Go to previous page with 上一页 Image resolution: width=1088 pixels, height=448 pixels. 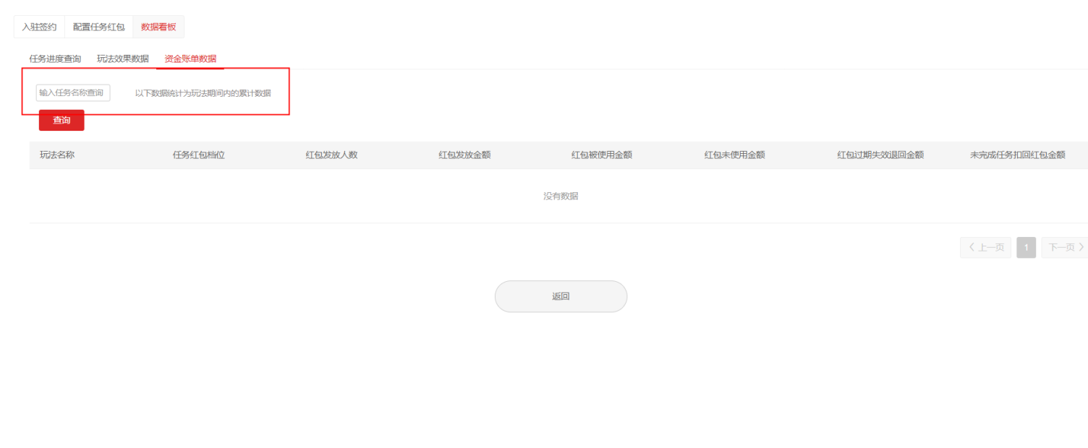(x=985, y=248)
